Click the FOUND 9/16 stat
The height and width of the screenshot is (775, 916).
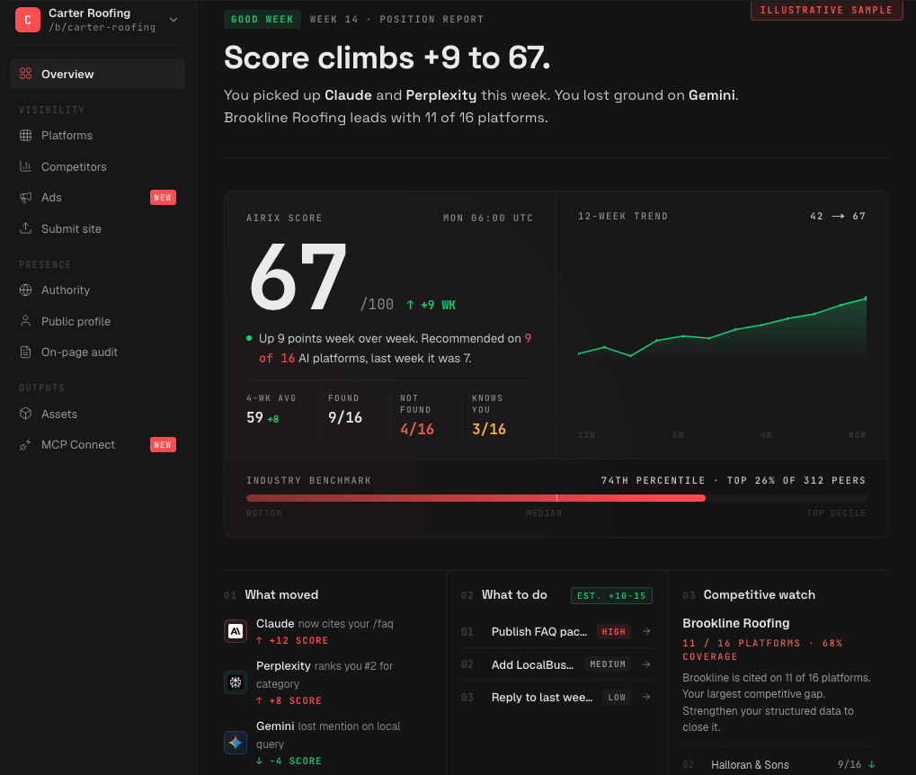(x=344, y=410)
